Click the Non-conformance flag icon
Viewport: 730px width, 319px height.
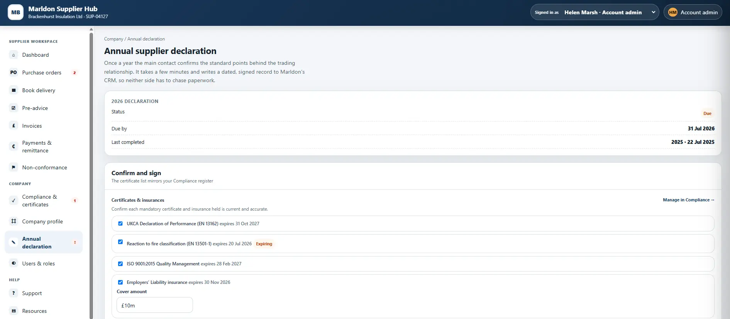[x=14, y=167]
